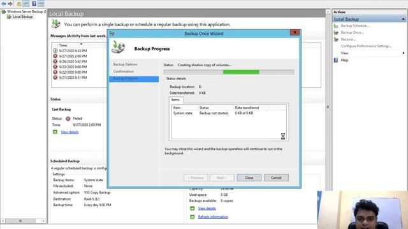This screenshot has height=229, width=408.
Task: Click the green backup progress bar
Action: point(241,72)
